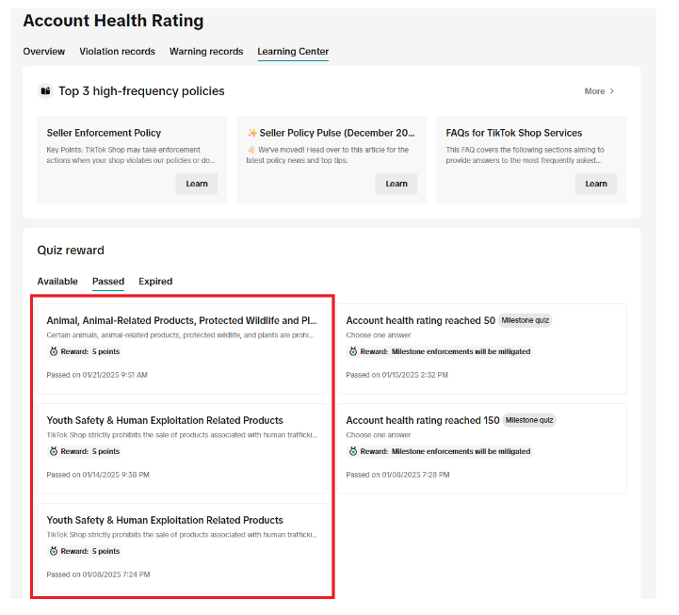Go to the Warning records tab
The height and width of the screenshot is (615, 679).
point(206,52)
